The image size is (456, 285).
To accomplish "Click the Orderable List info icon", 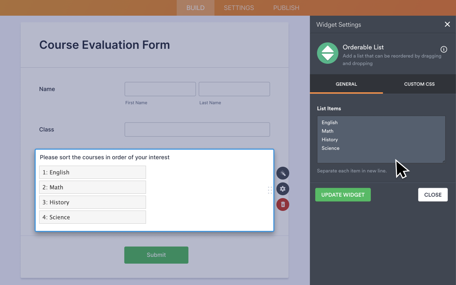I will pos(444,50).
